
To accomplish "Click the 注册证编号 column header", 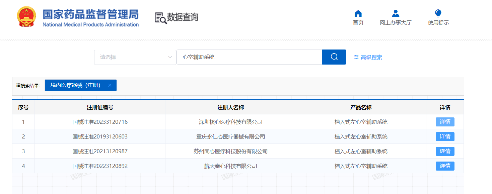I will (x=100, y=107).
